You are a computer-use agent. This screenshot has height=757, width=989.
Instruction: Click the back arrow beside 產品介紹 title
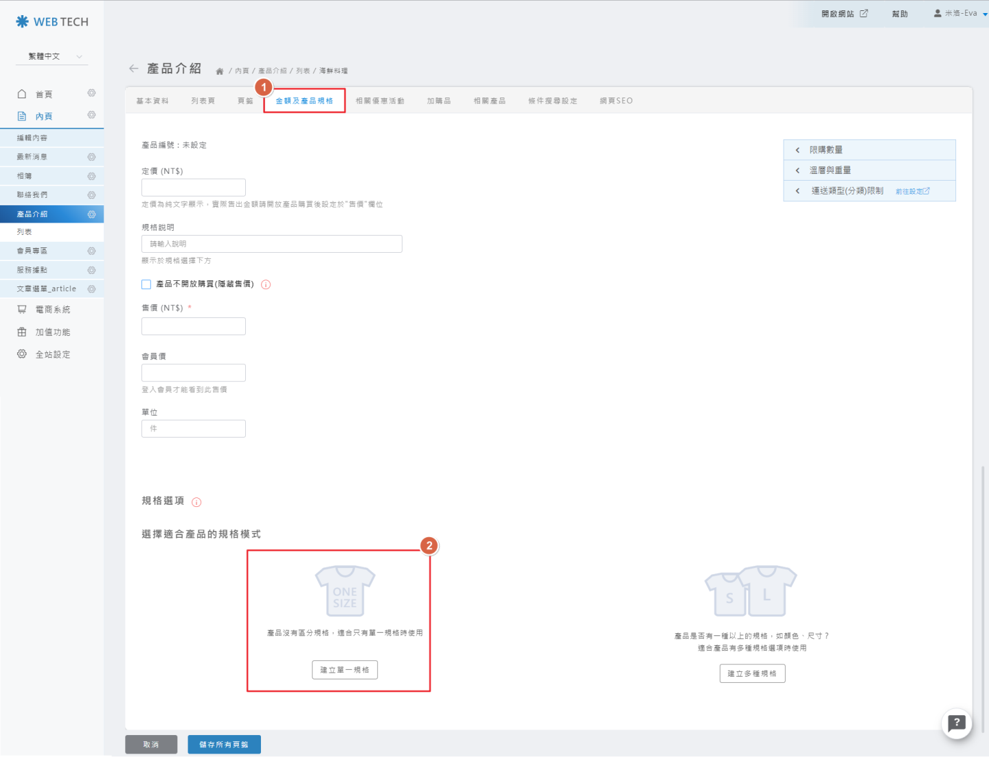click(133, 69)
